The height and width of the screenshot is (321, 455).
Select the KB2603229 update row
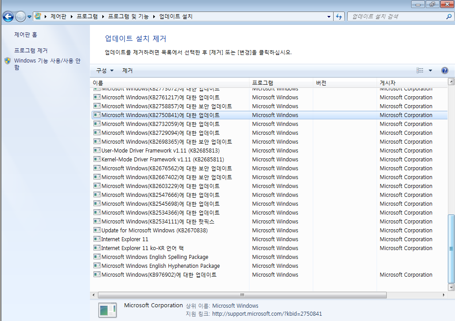(269, 186)
